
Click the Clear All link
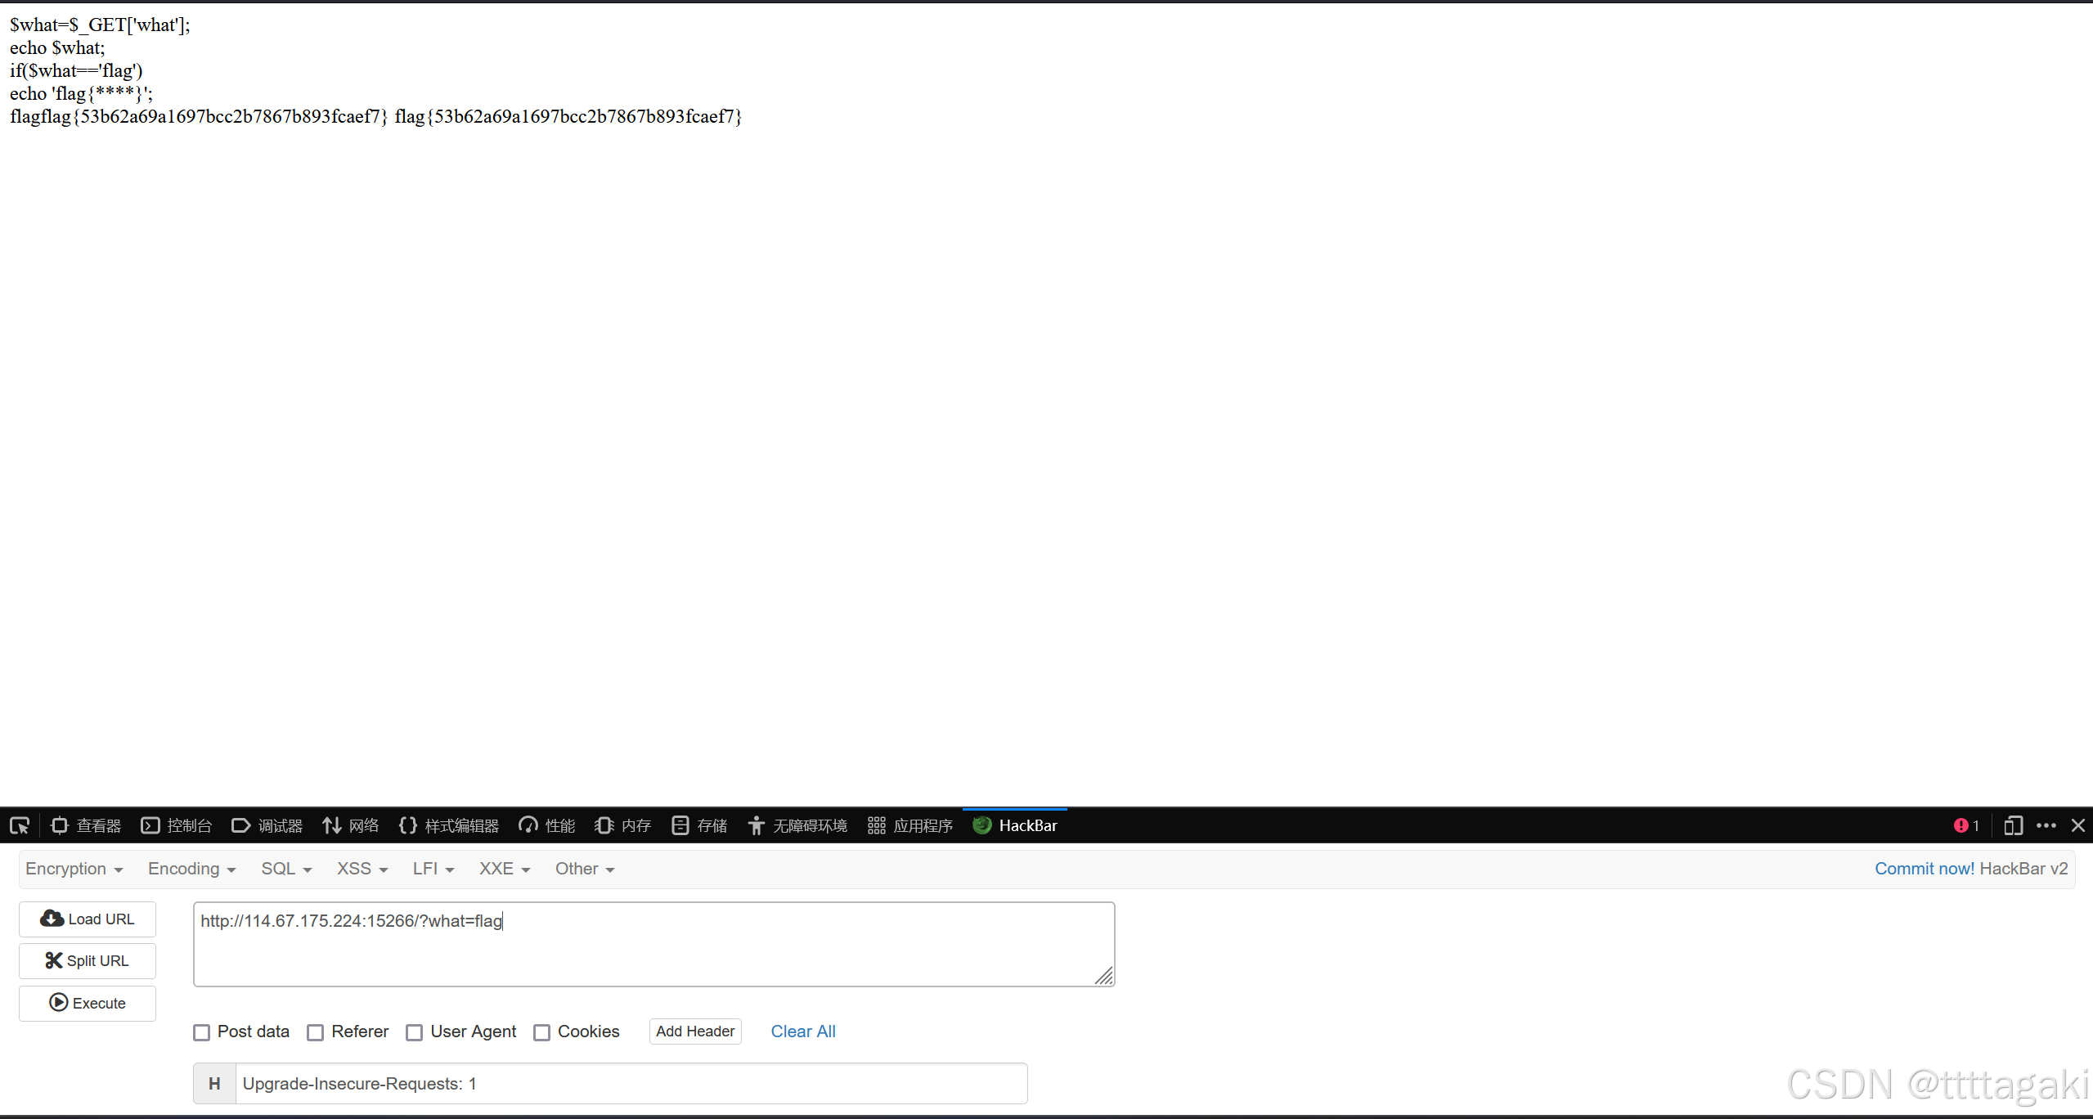click(802, 1031)
